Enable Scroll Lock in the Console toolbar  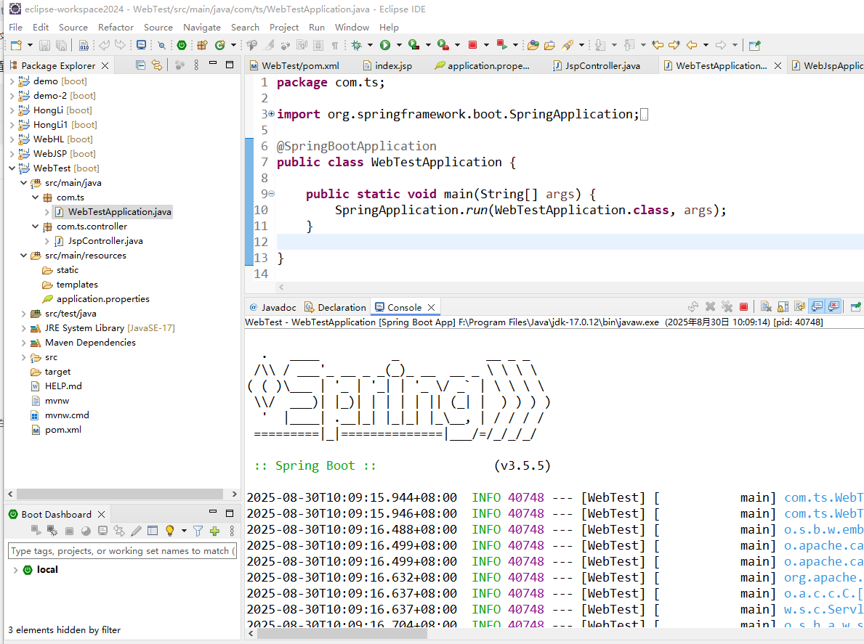tap(783, 306)
